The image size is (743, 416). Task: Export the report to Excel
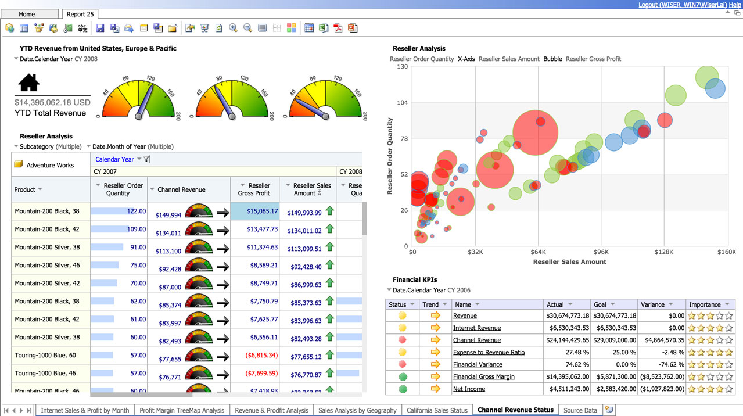pyautogui.click(x=324, y=27)
